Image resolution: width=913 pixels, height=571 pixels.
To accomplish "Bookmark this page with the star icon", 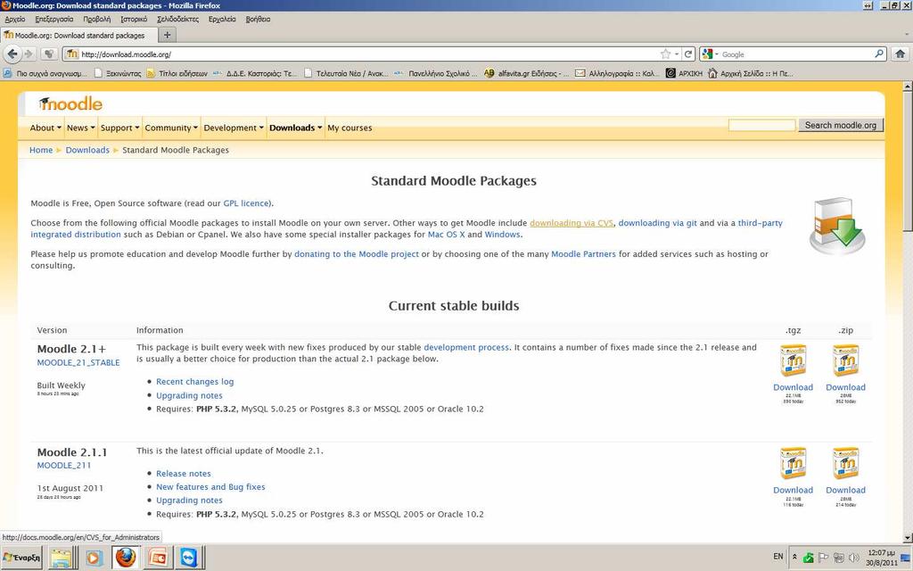I will pos(665,54).
